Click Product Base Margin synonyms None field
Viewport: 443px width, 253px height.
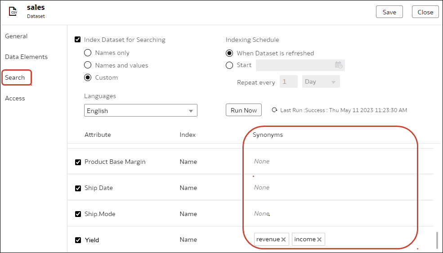coord(262,161)
